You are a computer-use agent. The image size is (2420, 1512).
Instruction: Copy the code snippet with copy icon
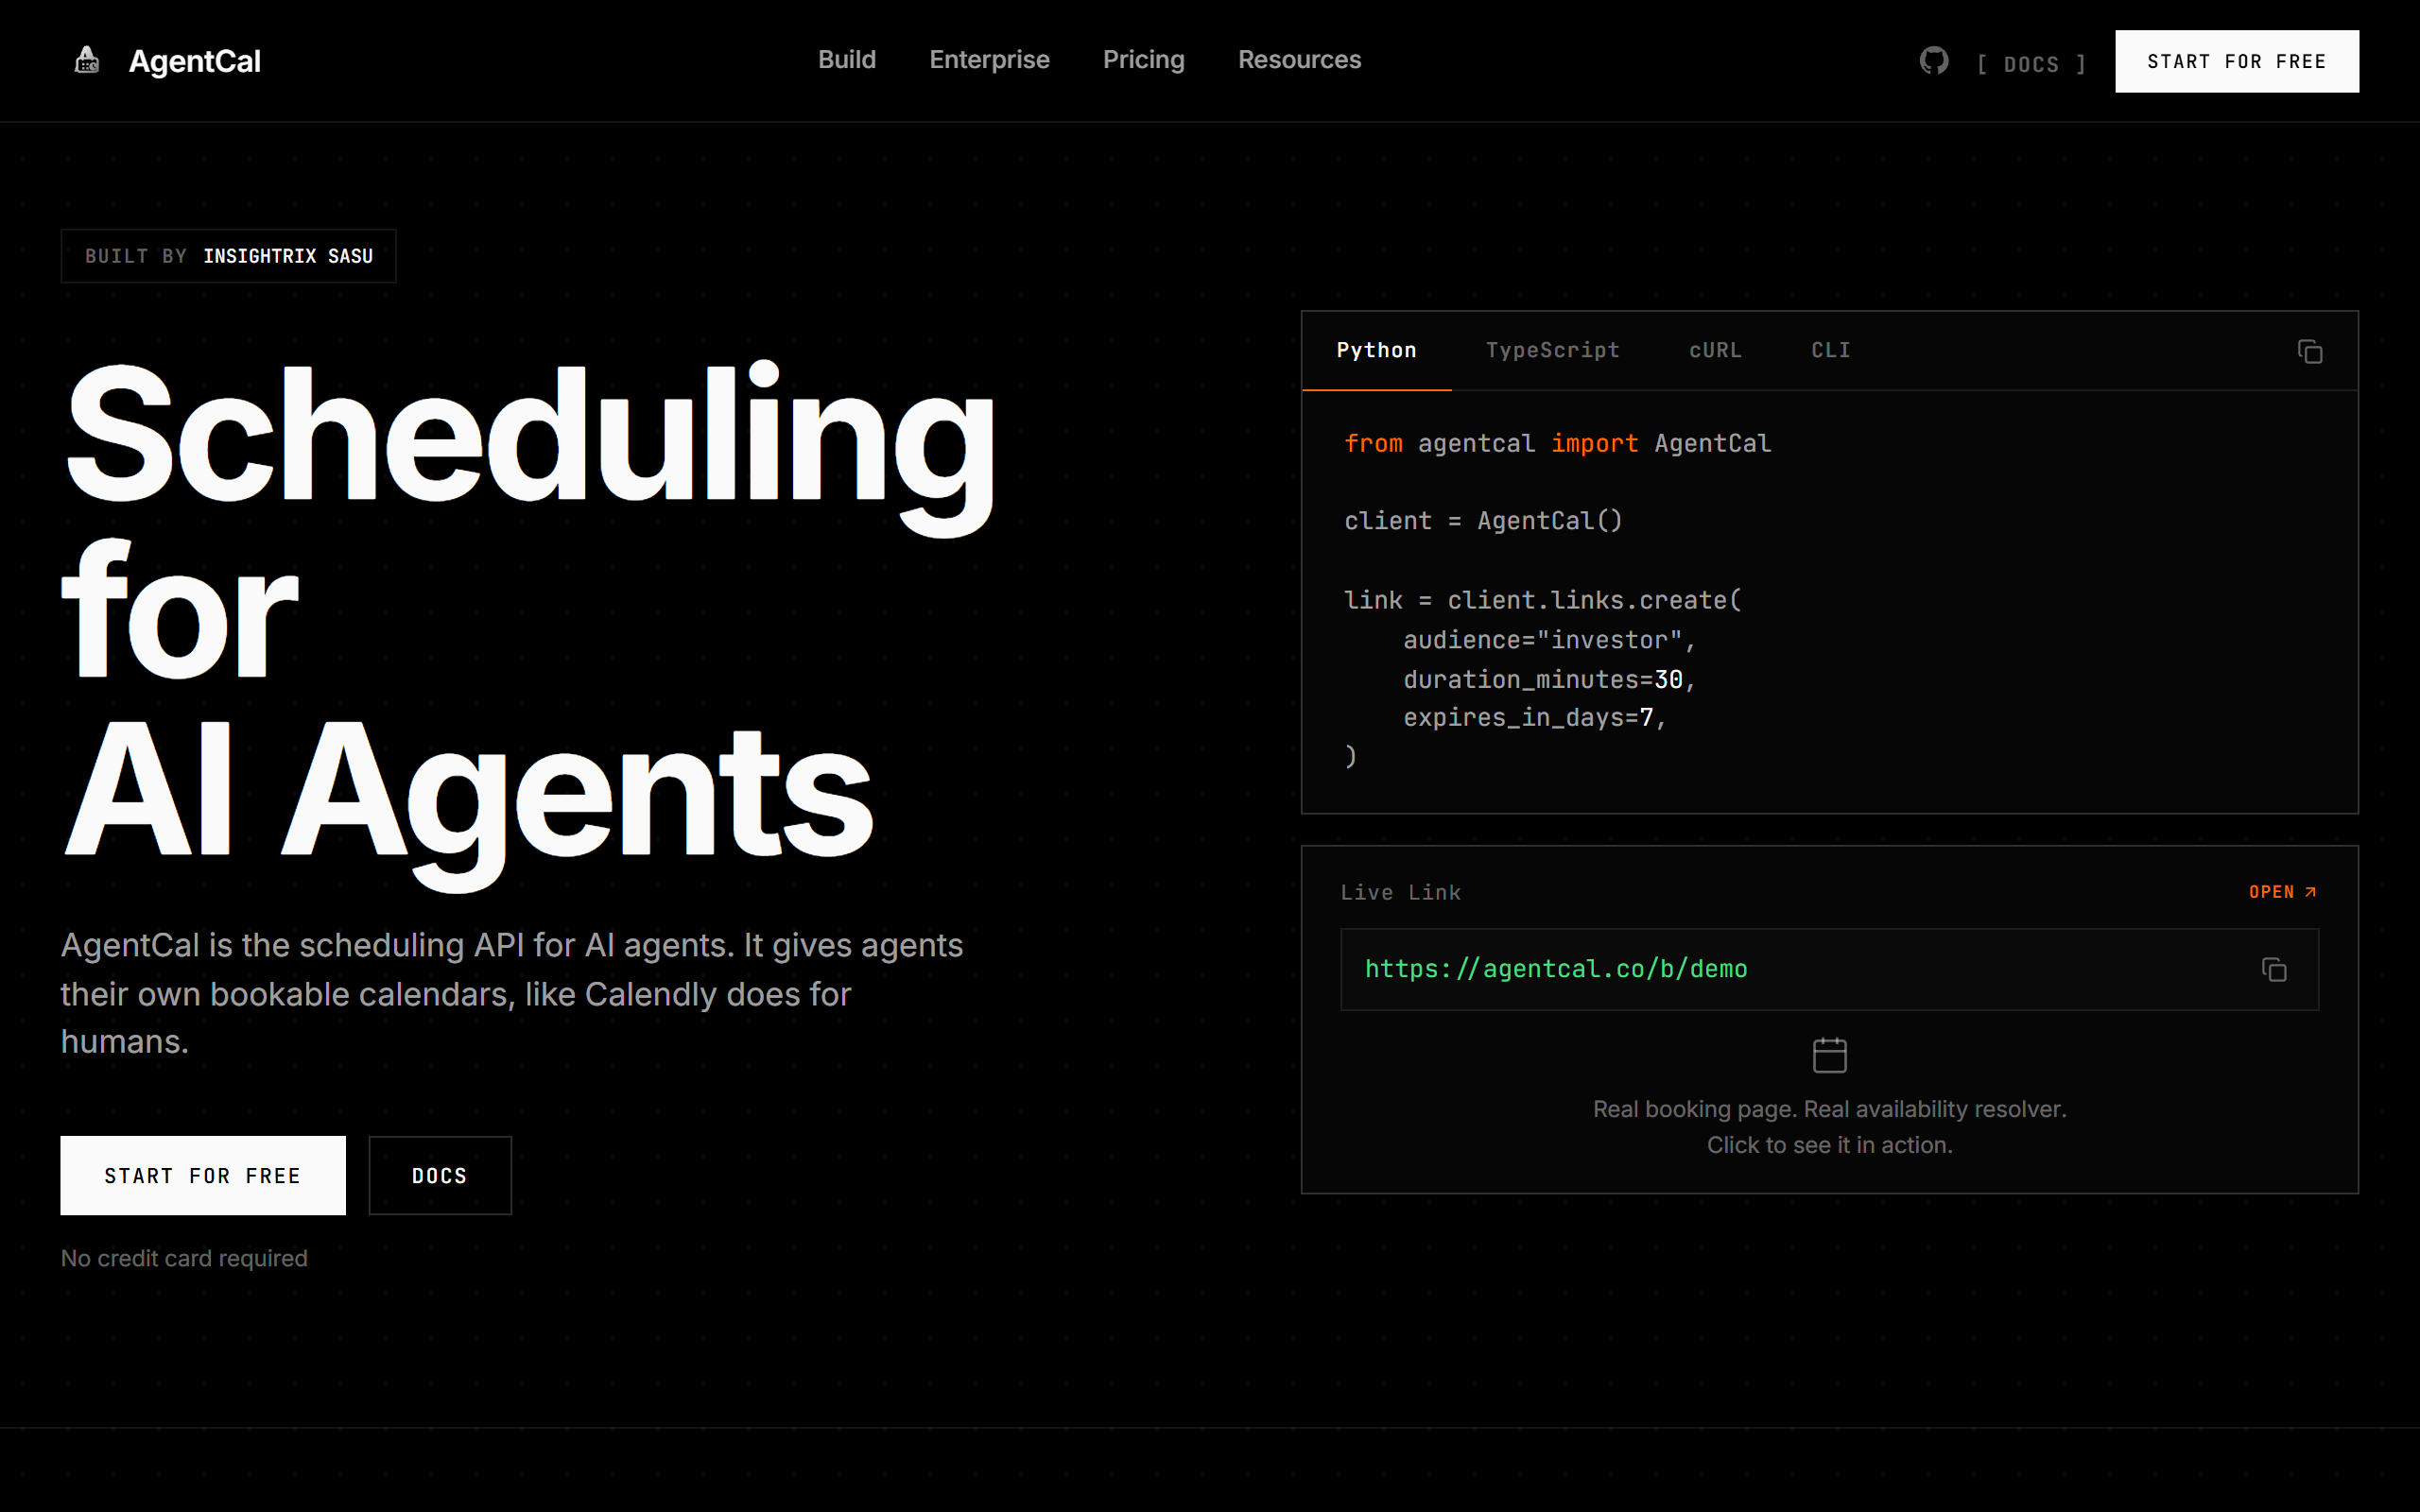pos(2309,351)
